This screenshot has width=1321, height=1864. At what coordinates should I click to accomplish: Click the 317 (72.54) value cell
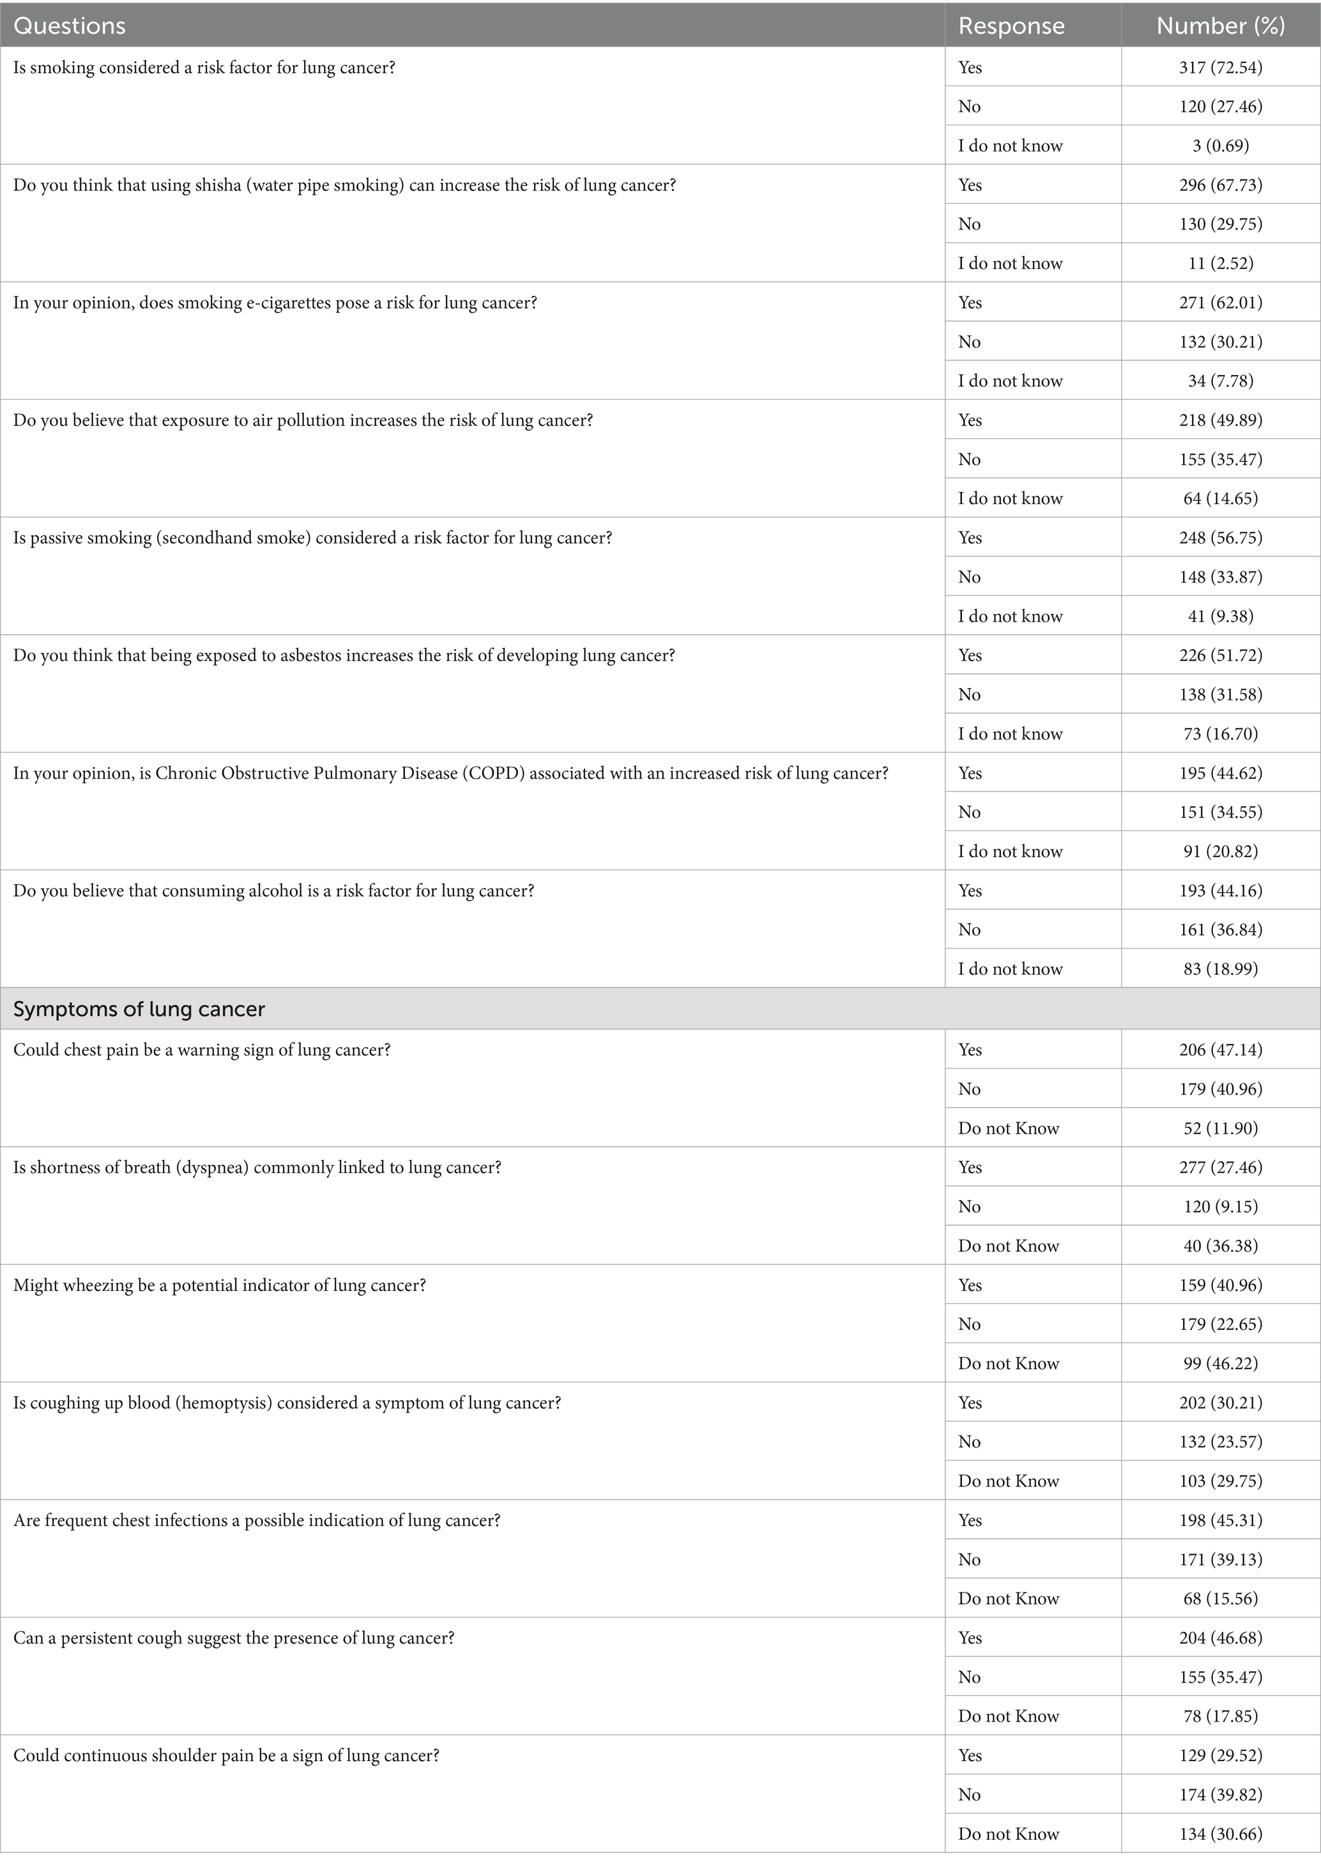pyautogui.click(x=1220, y=68)
